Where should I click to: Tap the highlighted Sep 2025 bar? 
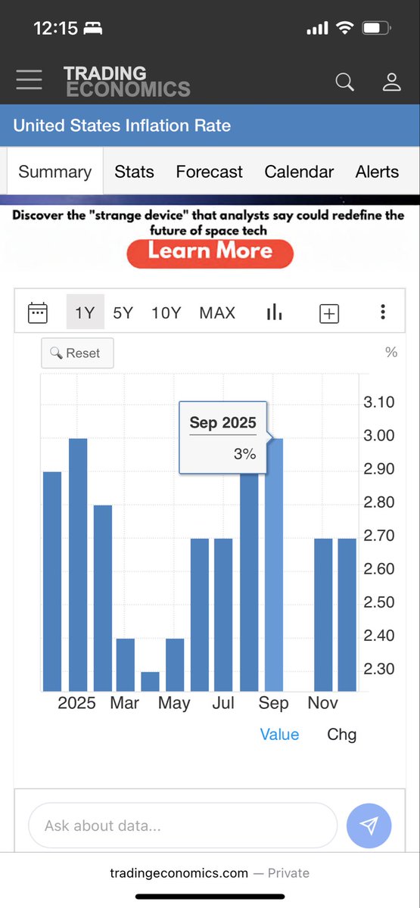tap(273, 564)
